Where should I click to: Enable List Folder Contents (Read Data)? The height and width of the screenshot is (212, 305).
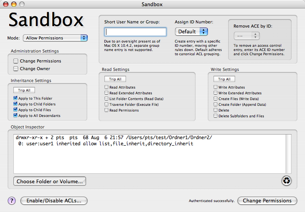[x=106, y=99]
